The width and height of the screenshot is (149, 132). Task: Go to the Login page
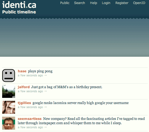click(x=106, y=3)
